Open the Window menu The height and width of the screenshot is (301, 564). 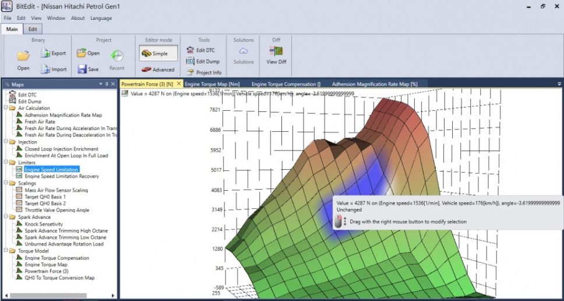pyautogui.click(x=56, y=18)
